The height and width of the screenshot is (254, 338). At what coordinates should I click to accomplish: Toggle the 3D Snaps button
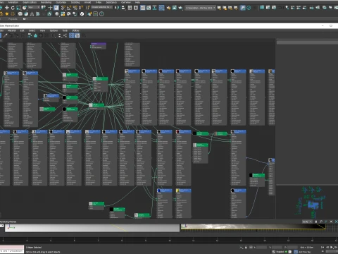(63, 8)
